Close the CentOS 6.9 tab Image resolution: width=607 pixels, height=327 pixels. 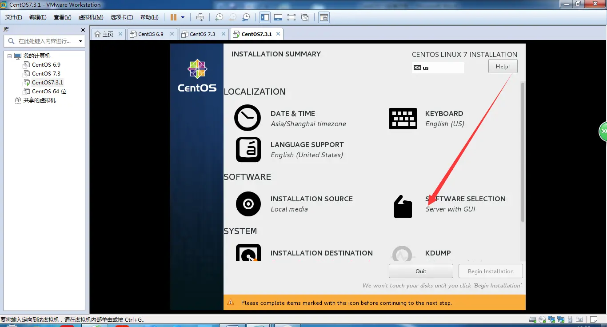[x=172, y=34]
